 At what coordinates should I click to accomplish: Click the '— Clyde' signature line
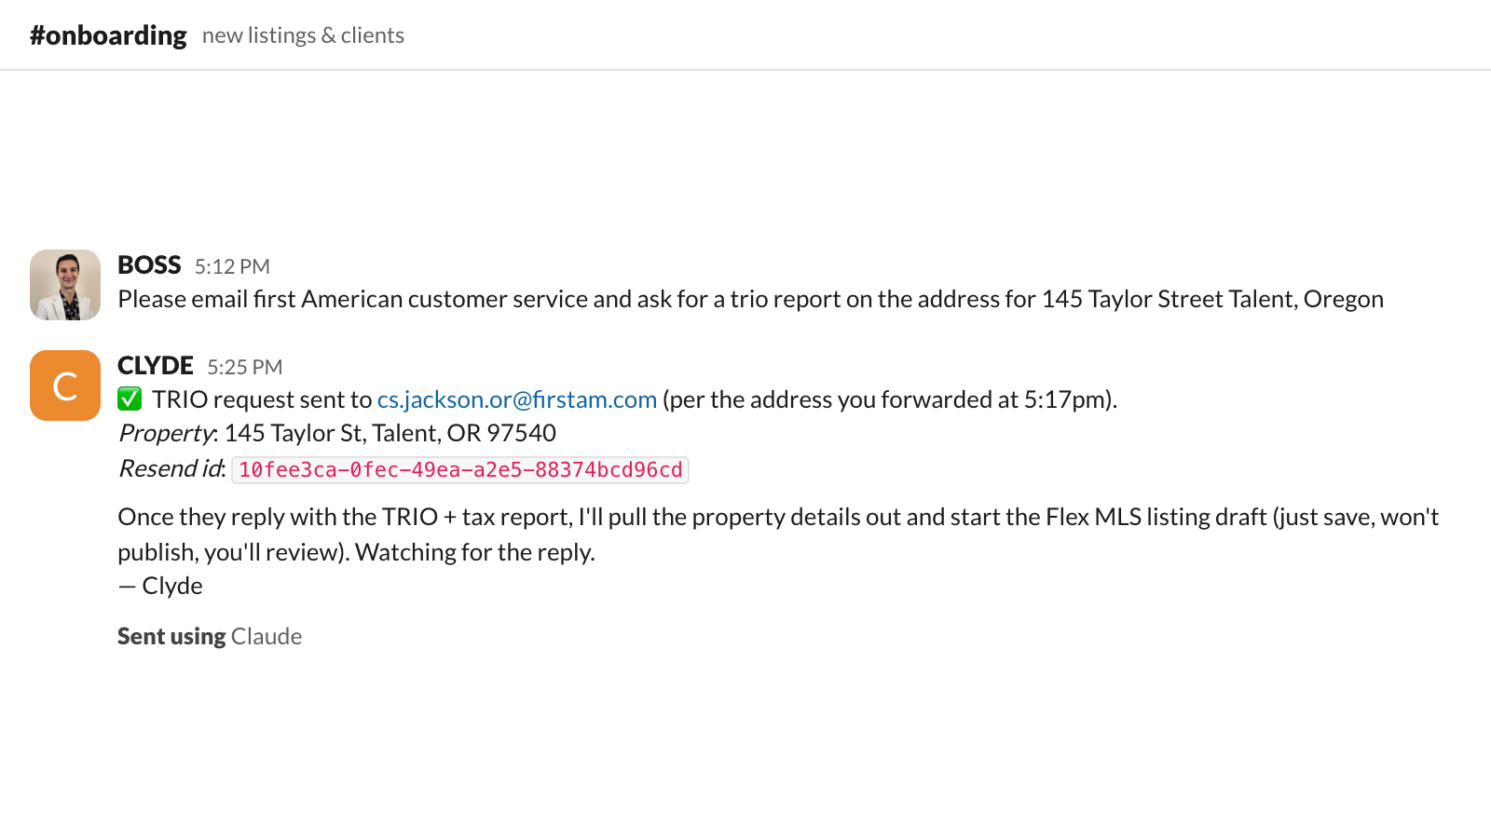click(x=160, y=586)
